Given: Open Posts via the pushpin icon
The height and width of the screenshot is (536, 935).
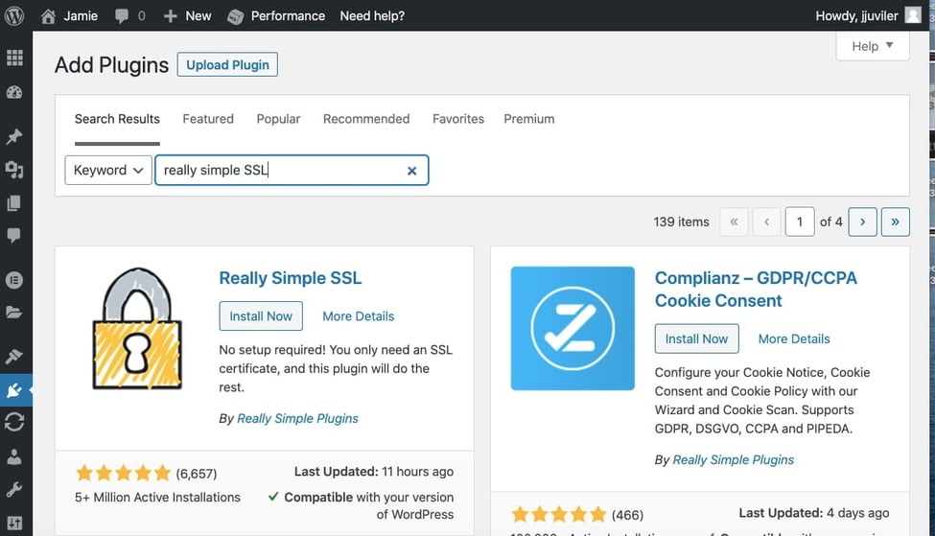Looking at the screenshot, I should 14,137.
